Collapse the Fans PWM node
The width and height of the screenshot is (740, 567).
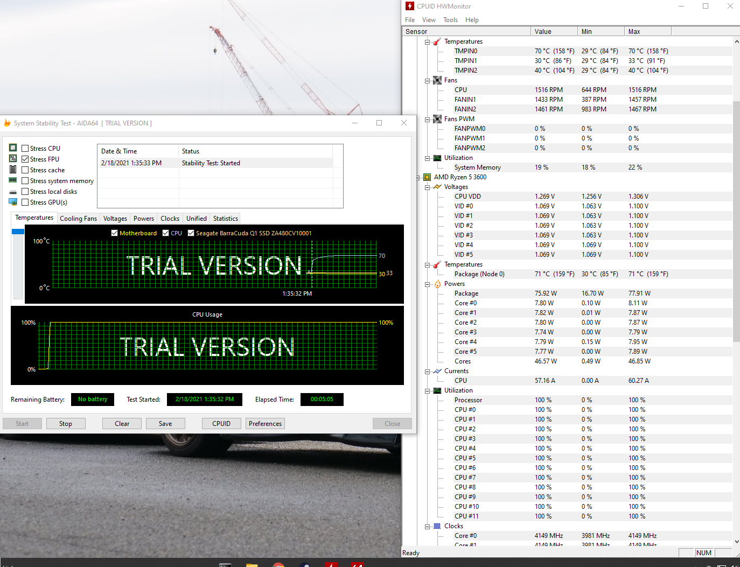point(427,119)
